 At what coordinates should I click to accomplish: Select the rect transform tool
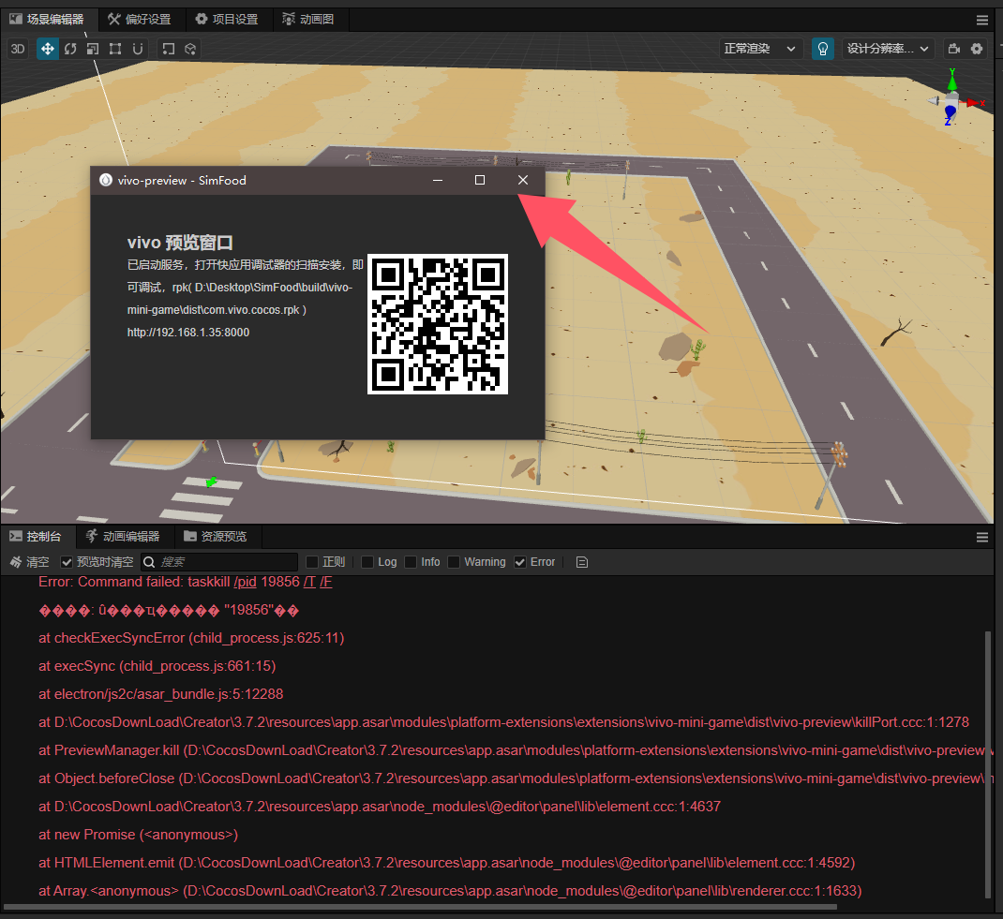[x=115, y=49]
